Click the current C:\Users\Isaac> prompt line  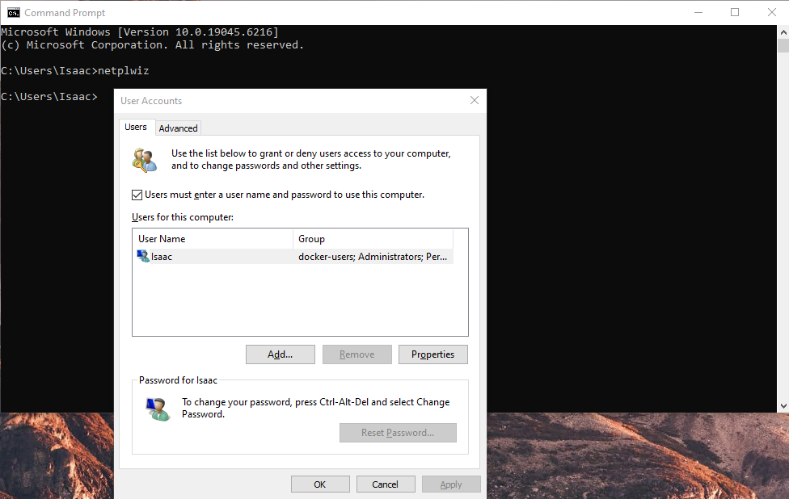(x=49, y=96)
